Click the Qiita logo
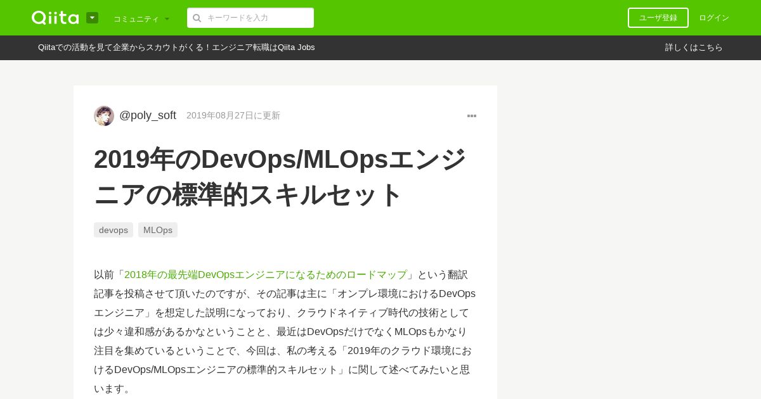The height and width of the screenshot is (399, 761). pos(55,18)
